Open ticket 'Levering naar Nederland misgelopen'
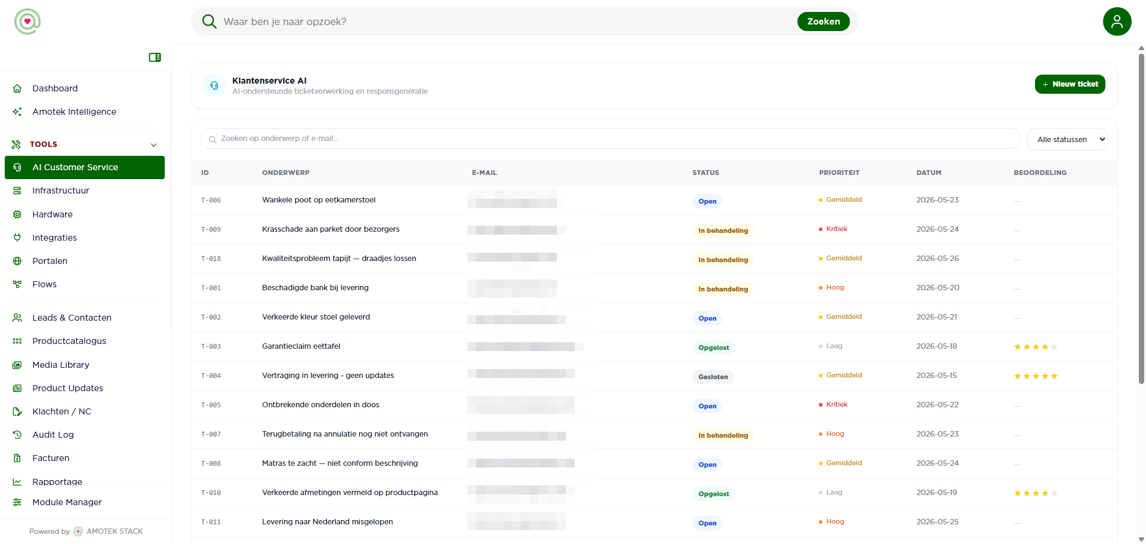The width and height of the screenshot is (1146, 544). point(327,522)
